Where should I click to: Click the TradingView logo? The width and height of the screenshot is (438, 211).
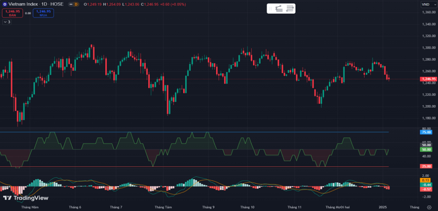tap(26, 198)
